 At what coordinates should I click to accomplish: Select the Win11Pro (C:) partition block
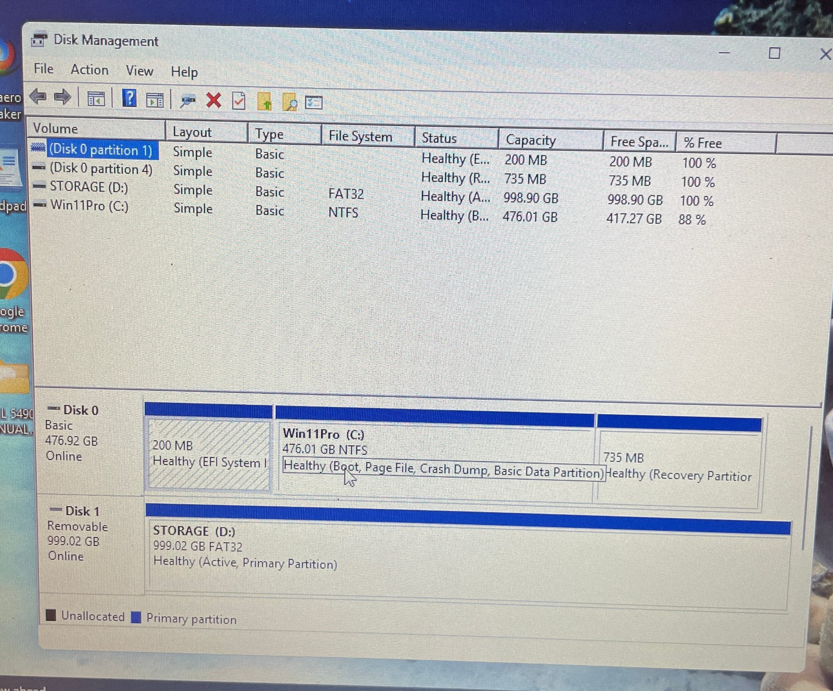(x=435, y=455)
